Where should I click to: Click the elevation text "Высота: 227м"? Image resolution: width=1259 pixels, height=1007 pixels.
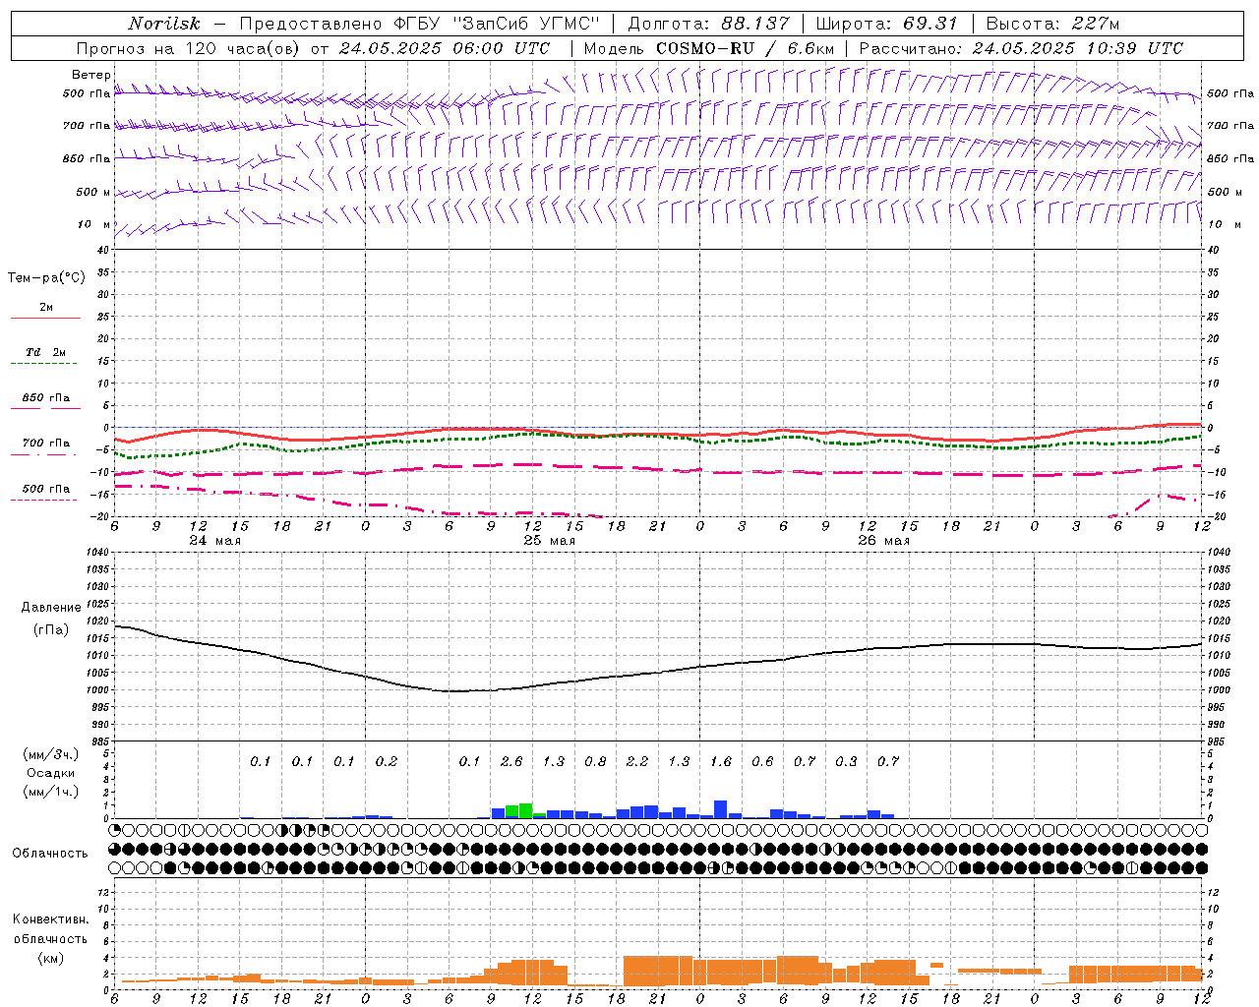click(x=1052, y=24)
